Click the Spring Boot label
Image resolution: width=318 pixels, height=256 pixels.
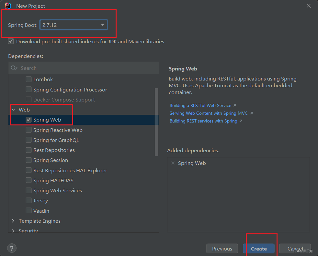tap(23, 25)
